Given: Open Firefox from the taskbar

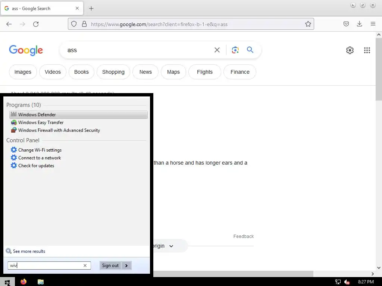Looking at the screenshot, I should pyautogui.click(x=24, y=282).
